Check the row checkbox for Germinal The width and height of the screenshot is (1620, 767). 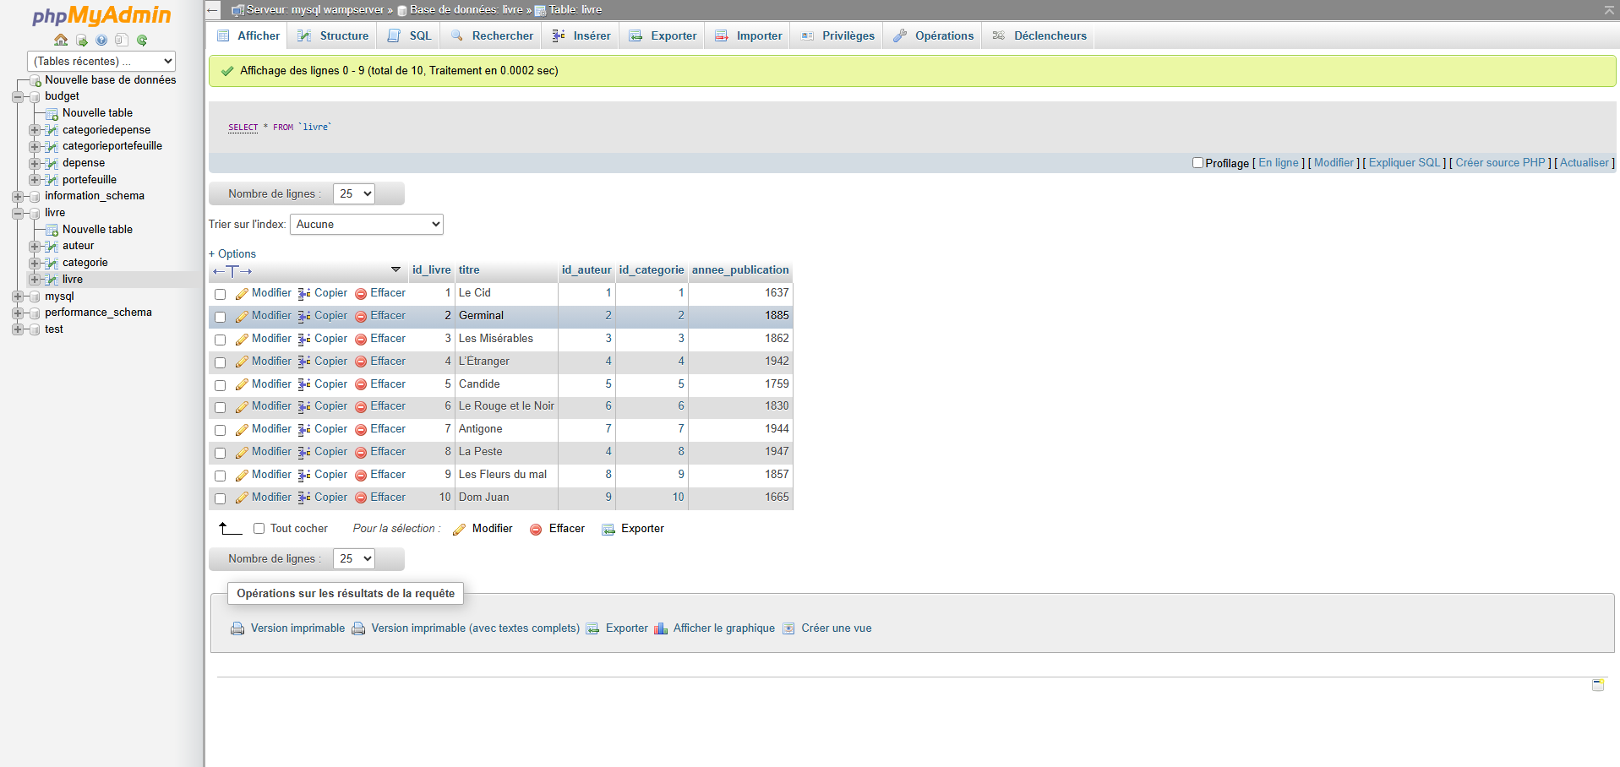221,317
